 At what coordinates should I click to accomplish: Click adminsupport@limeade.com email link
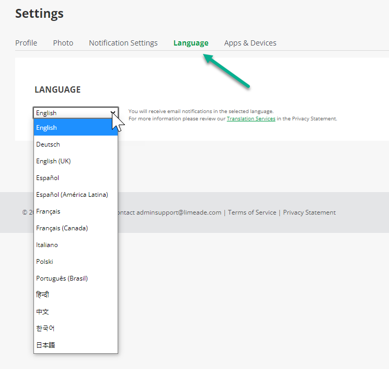pyautogui.click(x=179, y=213)
